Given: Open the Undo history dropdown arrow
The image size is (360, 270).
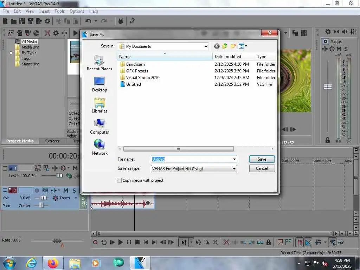Looking at the screenshot, I should (x=96, y=21).
